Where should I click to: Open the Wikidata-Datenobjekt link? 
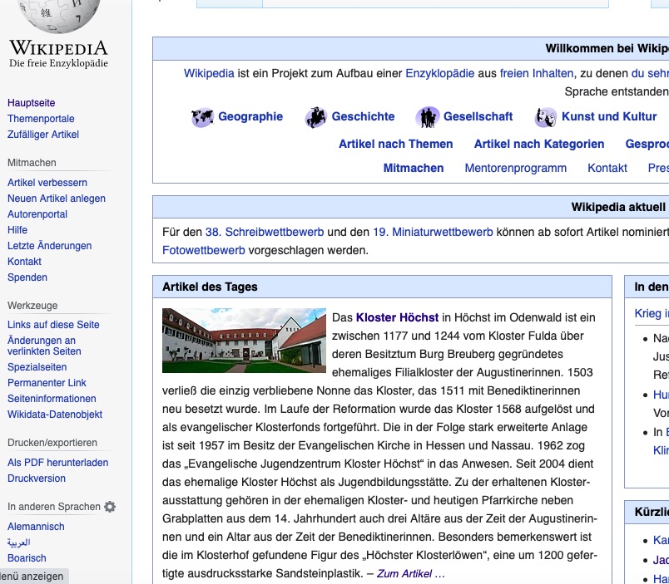coord(55,415)
